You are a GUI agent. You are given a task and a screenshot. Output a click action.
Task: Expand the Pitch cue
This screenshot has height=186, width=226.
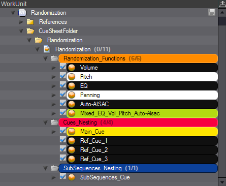point(53,77)
